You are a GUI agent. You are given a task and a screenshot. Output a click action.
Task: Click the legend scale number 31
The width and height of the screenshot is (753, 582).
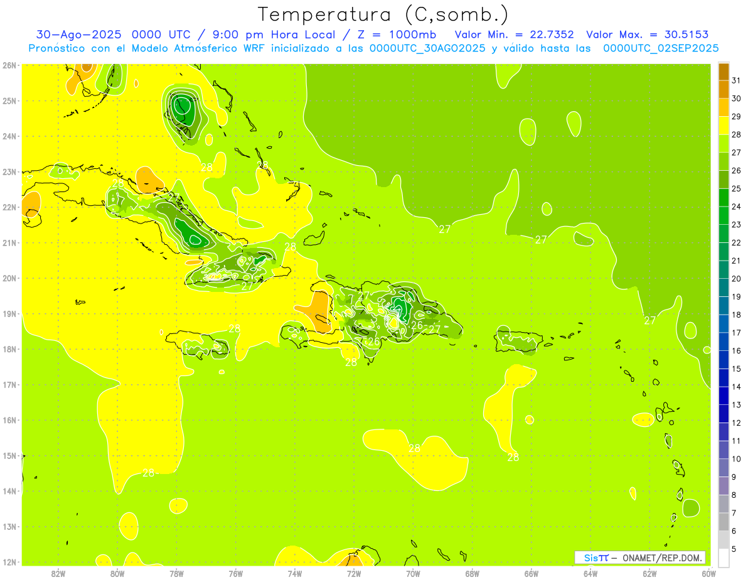(x=736, y=80)
